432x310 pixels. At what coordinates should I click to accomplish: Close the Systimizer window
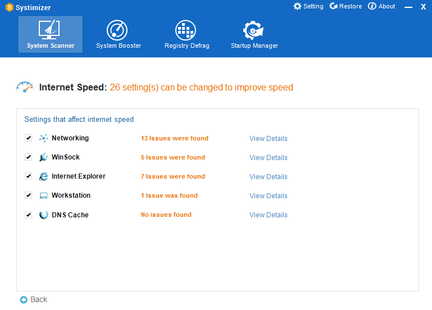(424, 7)
